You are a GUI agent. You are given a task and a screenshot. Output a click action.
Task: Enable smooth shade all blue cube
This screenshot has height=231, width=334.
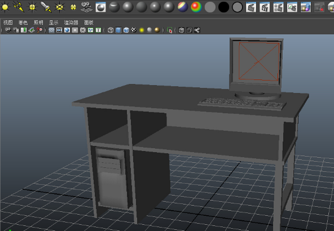118,30
